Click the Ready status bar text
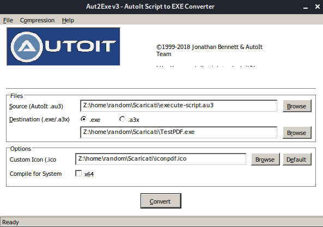Screen dimensions: 323x227 pyautogui.click(x=10, y=222)
